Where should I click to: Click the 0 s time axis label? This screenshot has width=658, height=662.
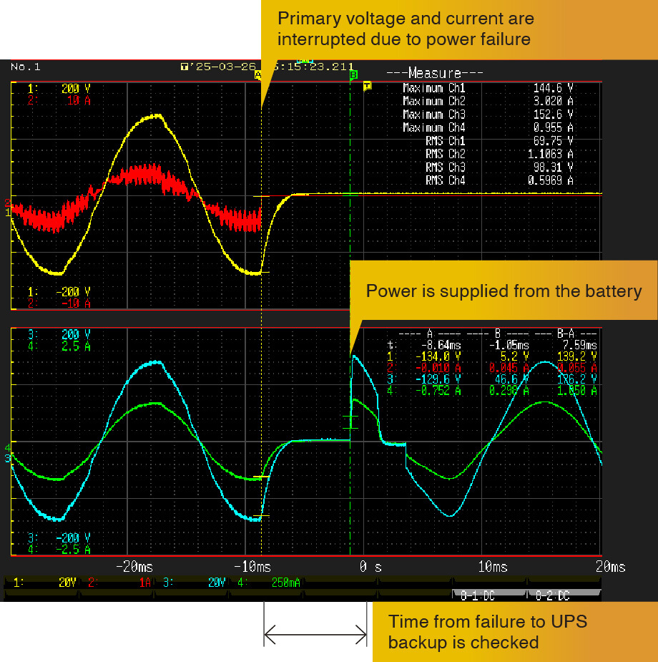pyautogui.click(x=370, y=567)
